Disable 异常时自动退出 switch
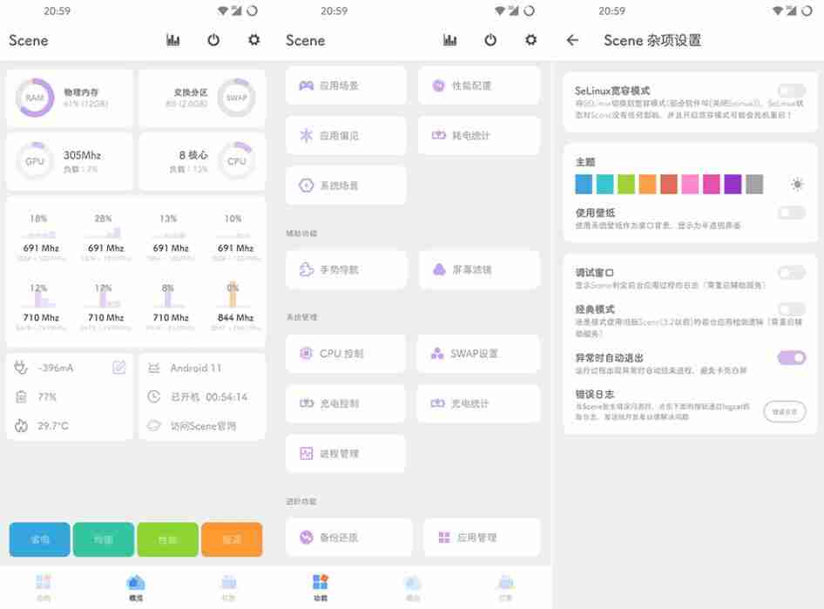The height and width of the screenshot is (609, 824). (792, 358)
